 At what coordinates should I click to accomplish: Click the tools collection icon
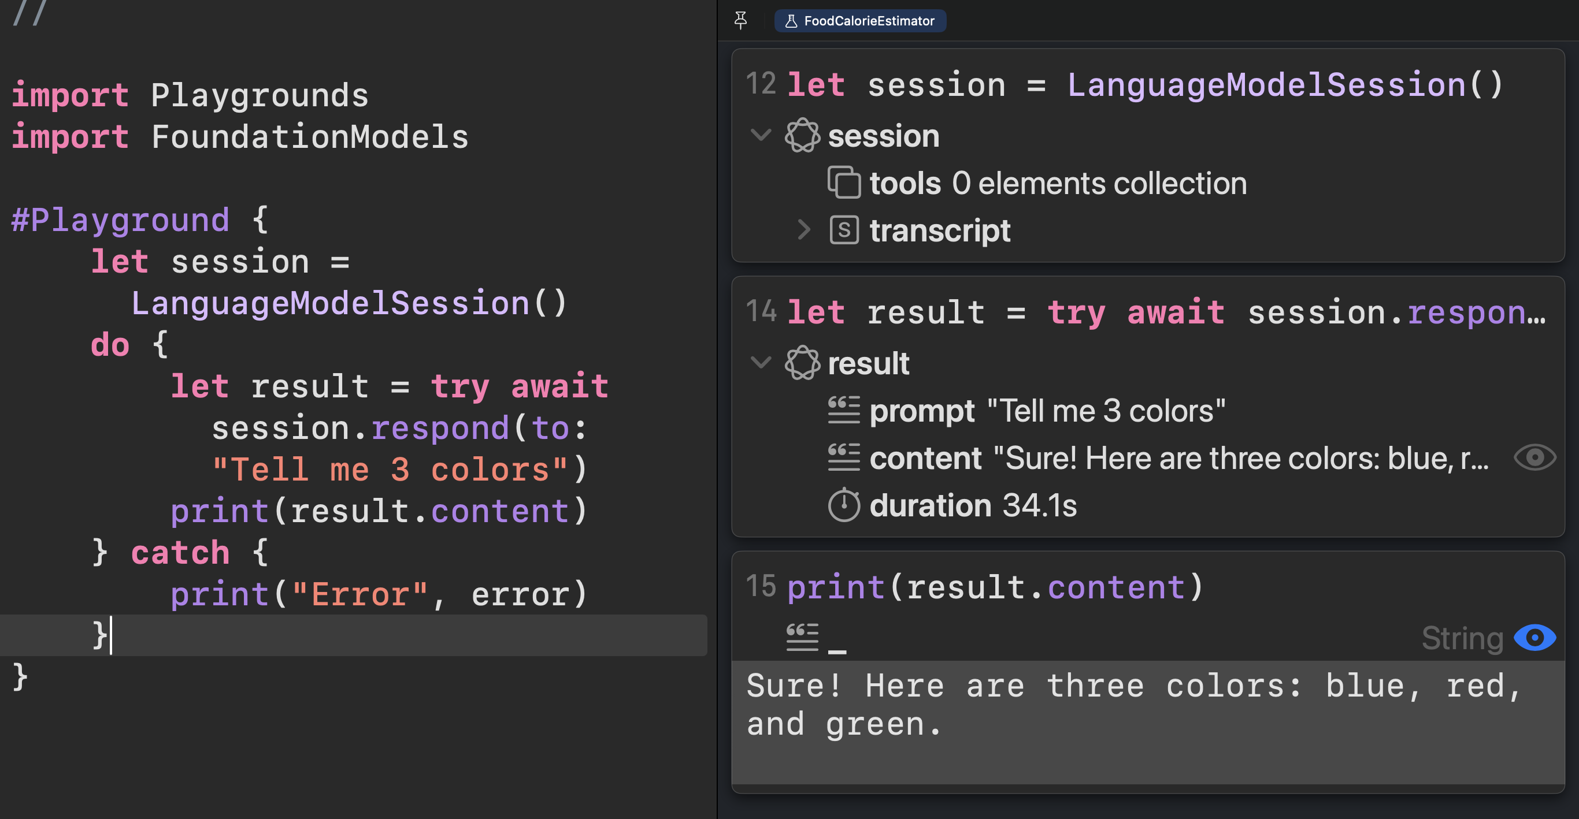(x=844, y=183)
